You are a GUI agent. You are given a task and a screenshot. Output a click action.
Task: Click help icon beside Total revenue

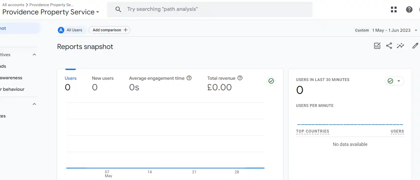[240, 78]
